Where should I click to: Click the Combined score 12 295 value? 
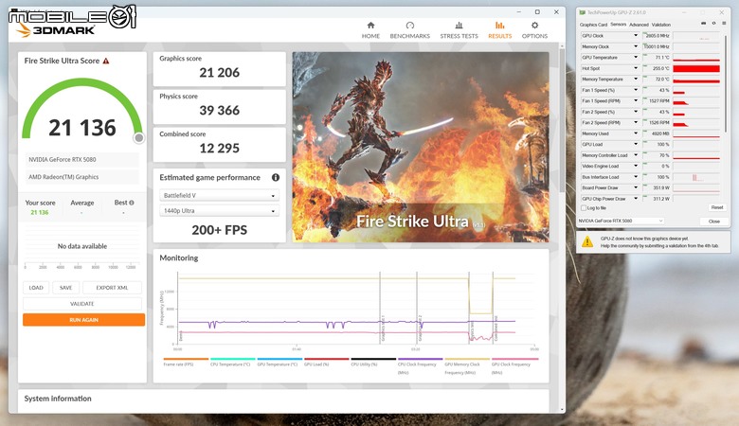click(219, 149)
